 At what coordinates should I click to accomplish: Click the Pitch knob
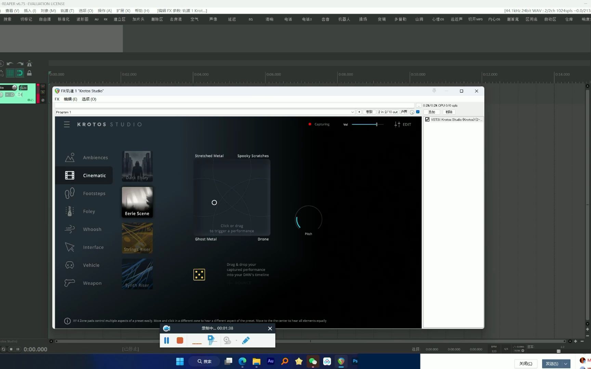pos(308,219)
